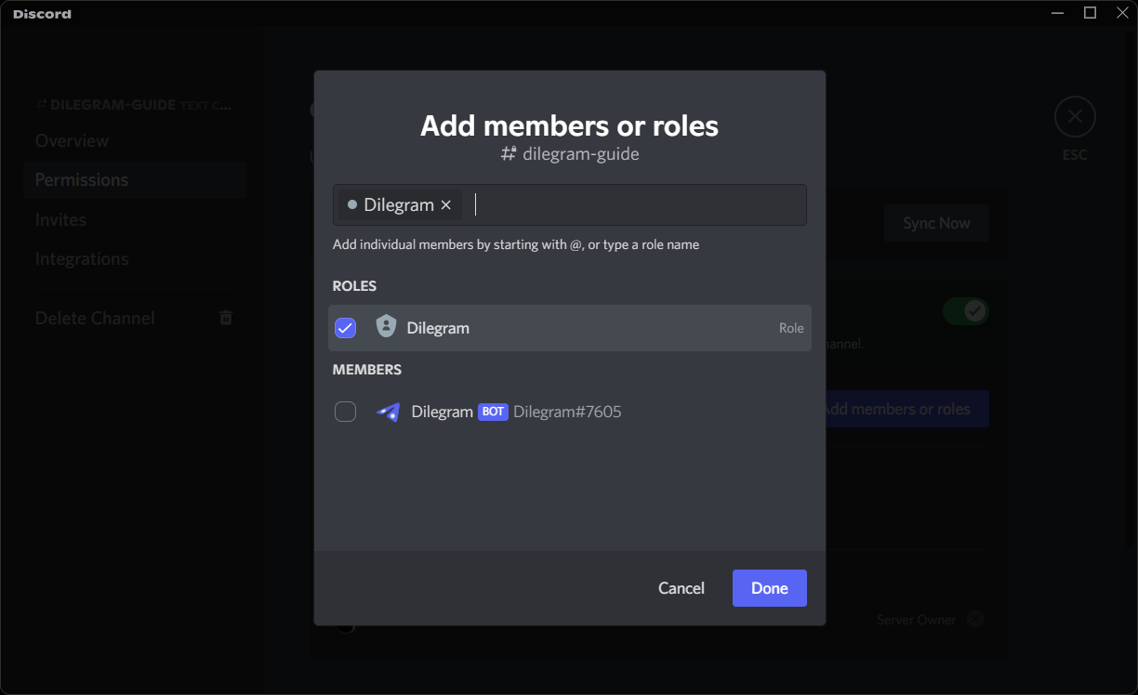Toggle the green private channel switch
Screen dimensions: 1138x695
[x=965, y=310]
